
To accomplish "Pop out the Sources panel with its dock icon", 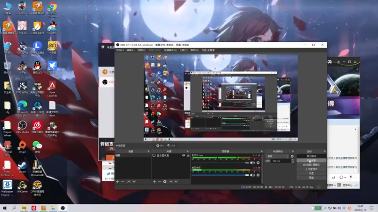I will (x=188, y=151).
